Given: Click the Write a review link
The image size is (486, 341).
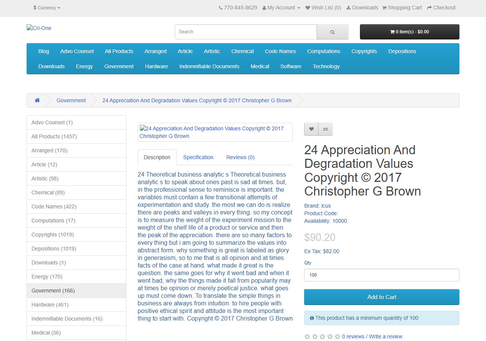Looking at the screenshot, I should (386, 336).
